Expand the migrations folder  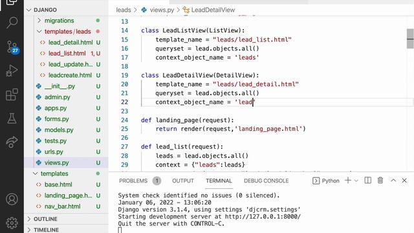(59, 21)
